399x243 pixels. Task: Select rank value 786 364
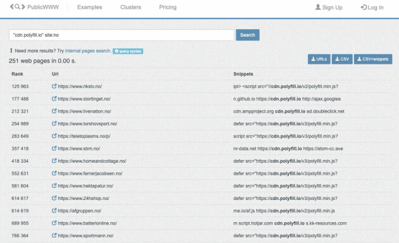point(20,236)
